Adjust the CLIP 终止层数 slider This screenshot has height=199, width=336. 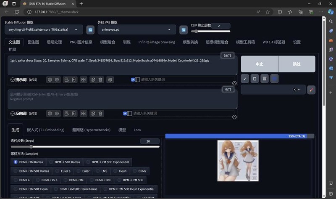pyautogui.click(x=211, y=31)
